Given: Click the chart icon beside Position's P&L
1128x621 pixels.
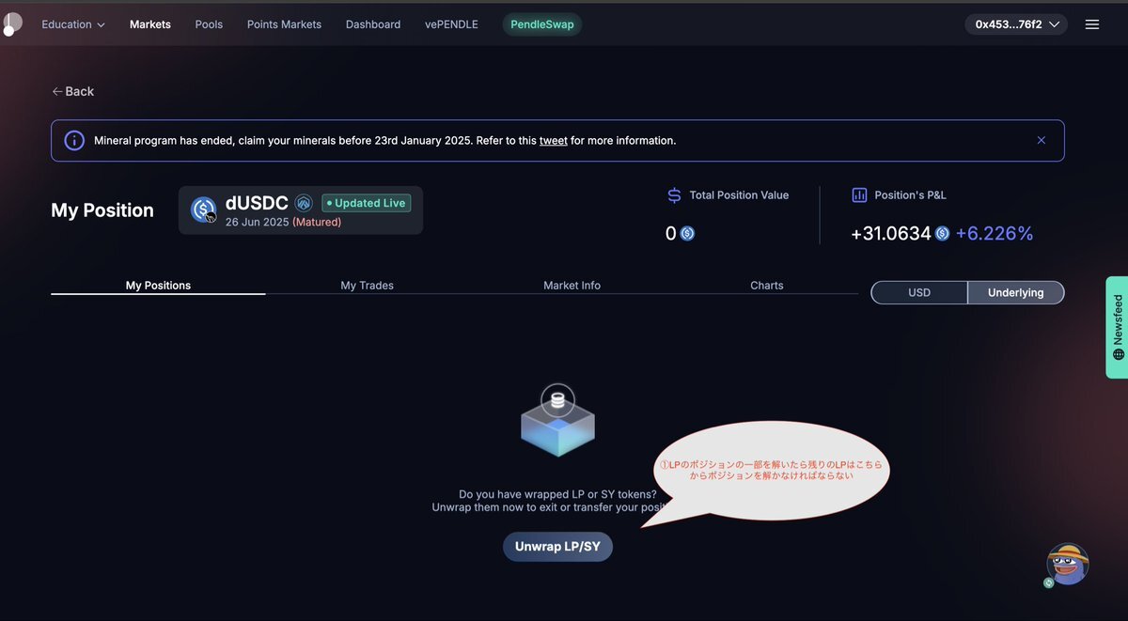Looking at the screenshot, I should (859, 195).
